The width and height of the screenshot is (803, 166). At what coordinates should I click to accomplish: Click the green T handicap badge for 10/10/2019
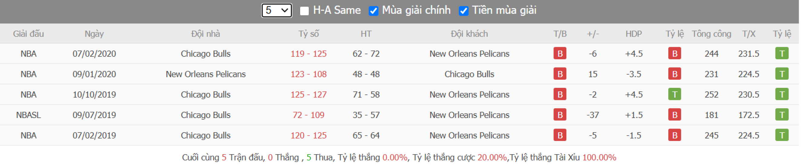tap(674, 94)
